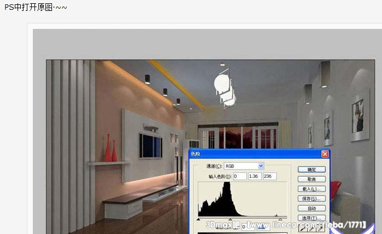Click the 载入(L)... load button
The image size is (382, 234).
[x=311, y=189]
